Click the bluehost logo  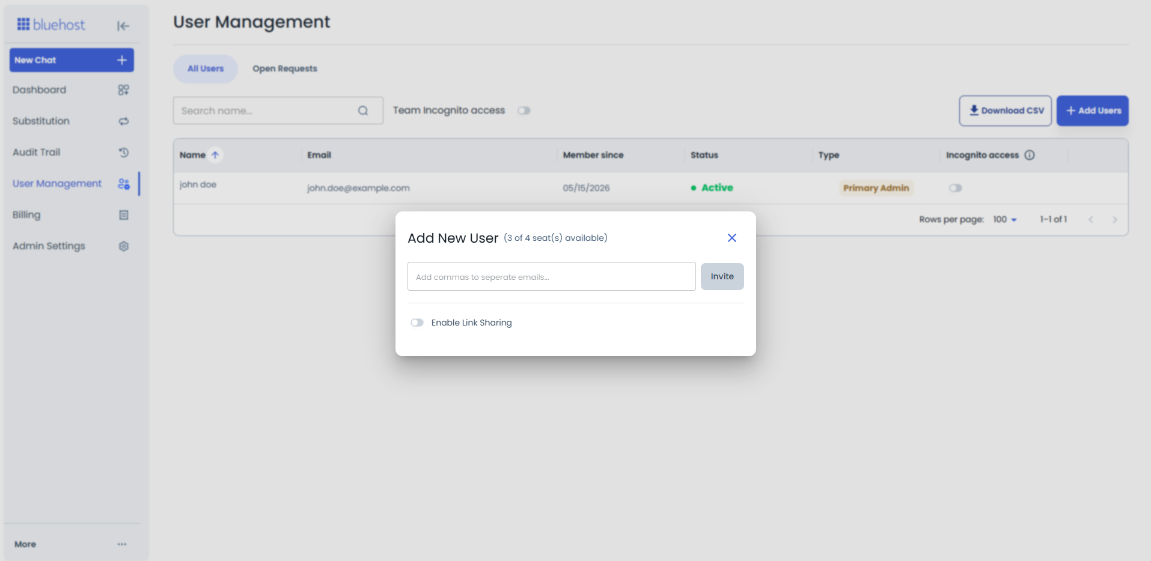[x=51, y=25]
